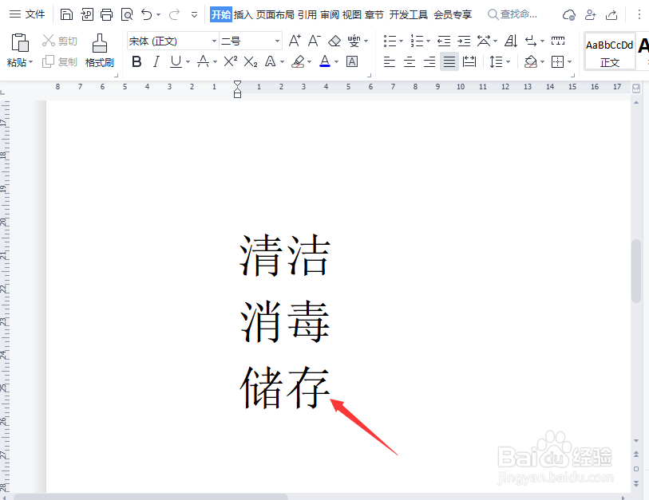Increase the paragraph indent
The height and width of the screenshot is (500, 649).
(x=464, y=41)
